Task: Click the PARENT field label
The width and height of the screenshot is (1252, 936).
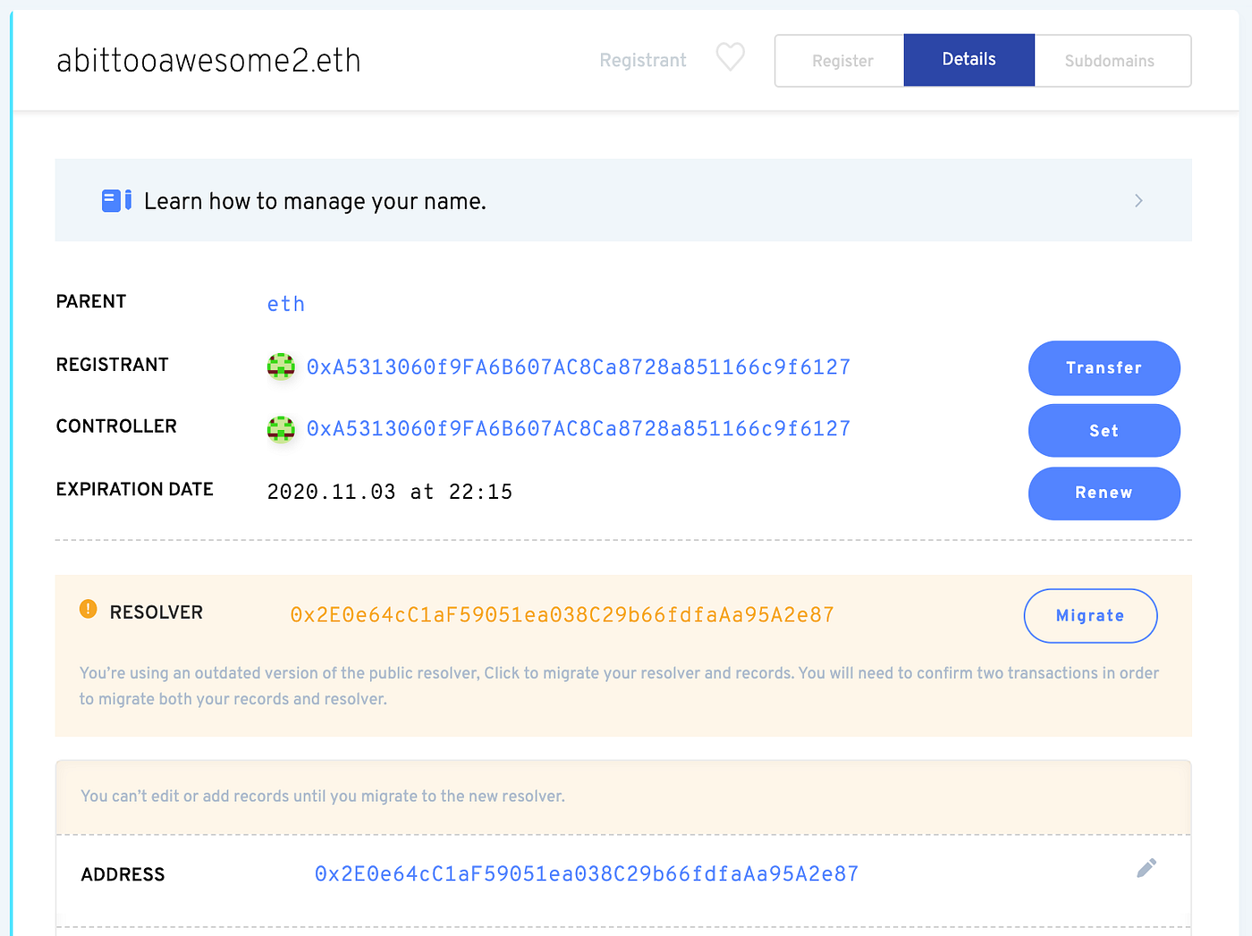Action: coord(91,301)
